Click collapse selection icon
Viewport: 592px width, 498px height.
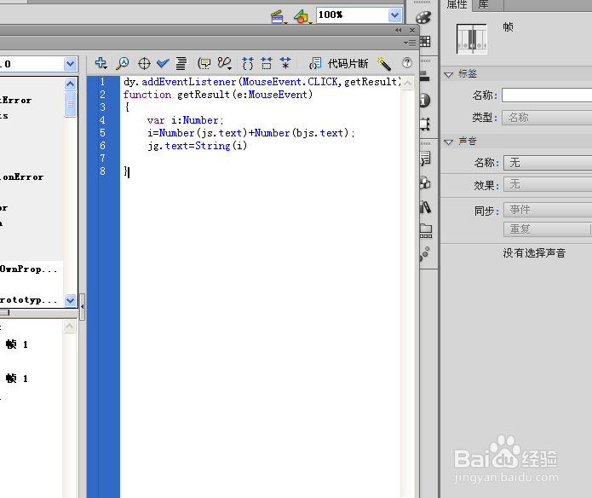tap(267, 63)
